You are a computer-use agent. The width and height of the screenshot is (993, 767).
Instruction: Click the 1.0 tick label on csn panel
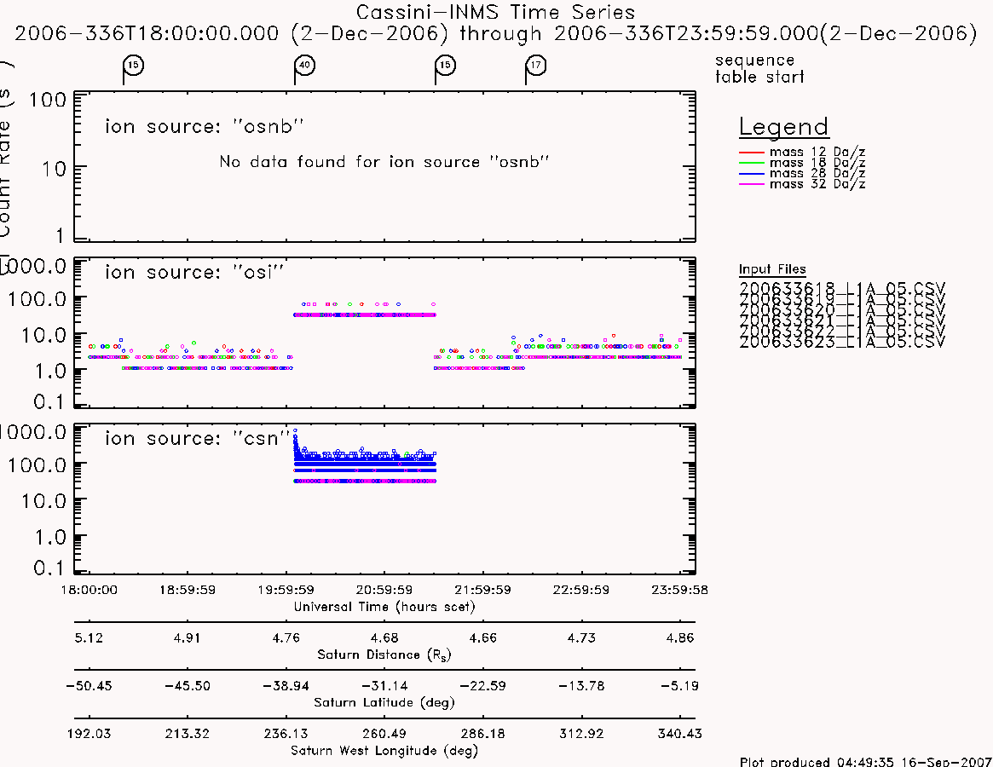tap(49, 538)
